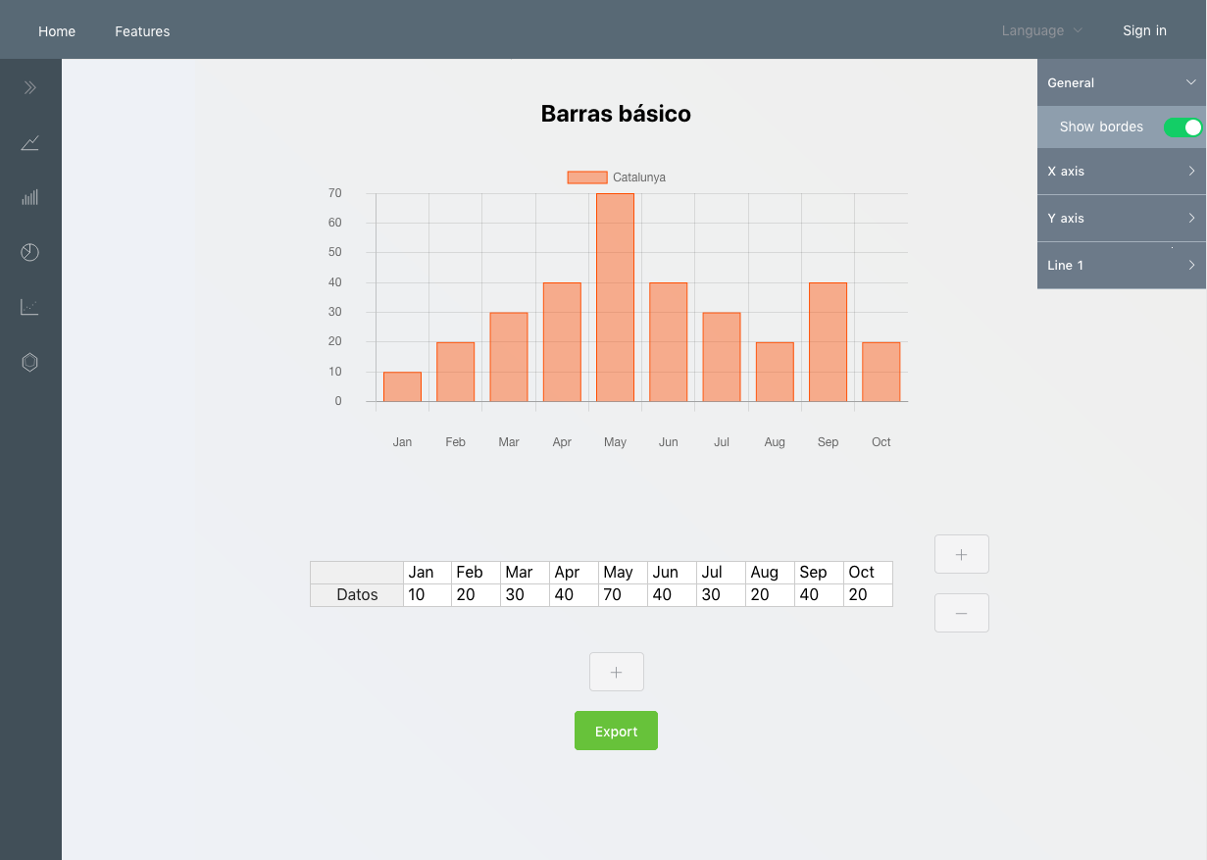Open the Features menu
This screenshot has height=860, width=1207.
[142, 30]
